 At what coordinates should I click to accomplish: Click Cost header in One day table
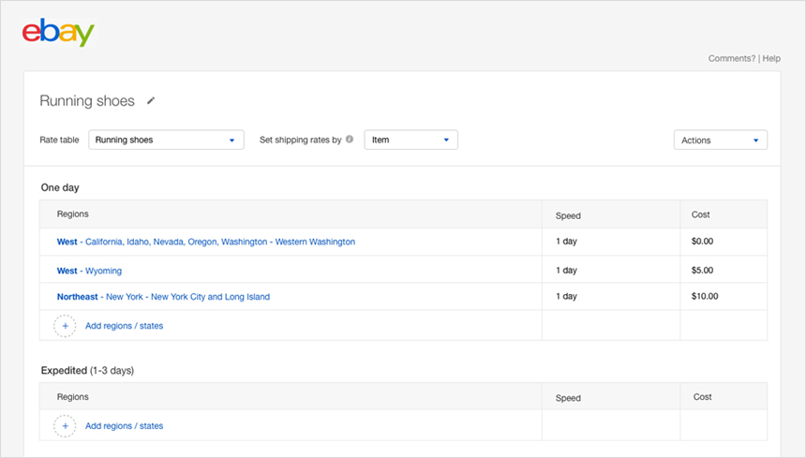701,214
